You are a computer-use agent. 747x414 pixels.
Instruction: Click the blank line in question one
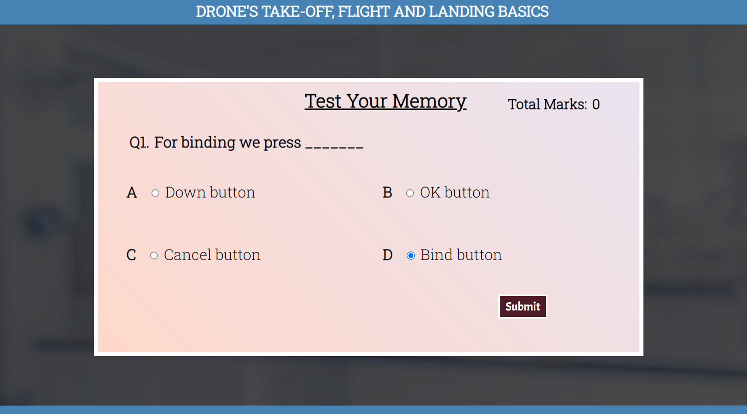pos(334,147)
